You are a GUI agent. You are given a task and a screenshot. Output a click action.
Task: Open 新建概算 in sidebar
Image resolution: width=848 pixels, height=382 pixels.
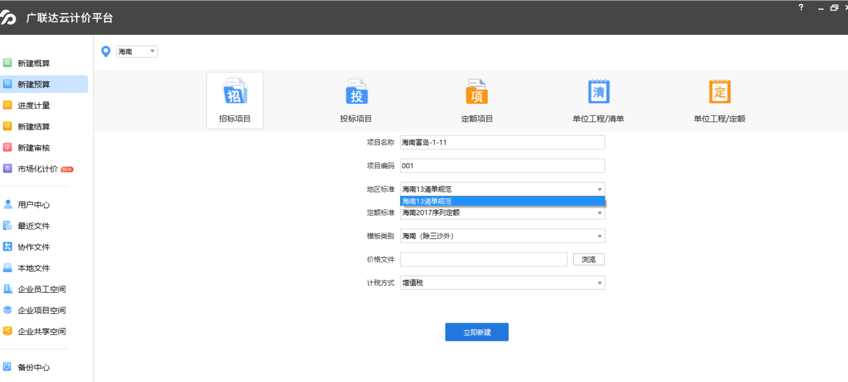pyautogui.click(x=34, y=63)
